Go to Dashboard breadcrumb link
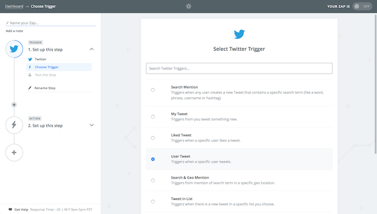The image size is (377, 214). [x=14, y=6]
